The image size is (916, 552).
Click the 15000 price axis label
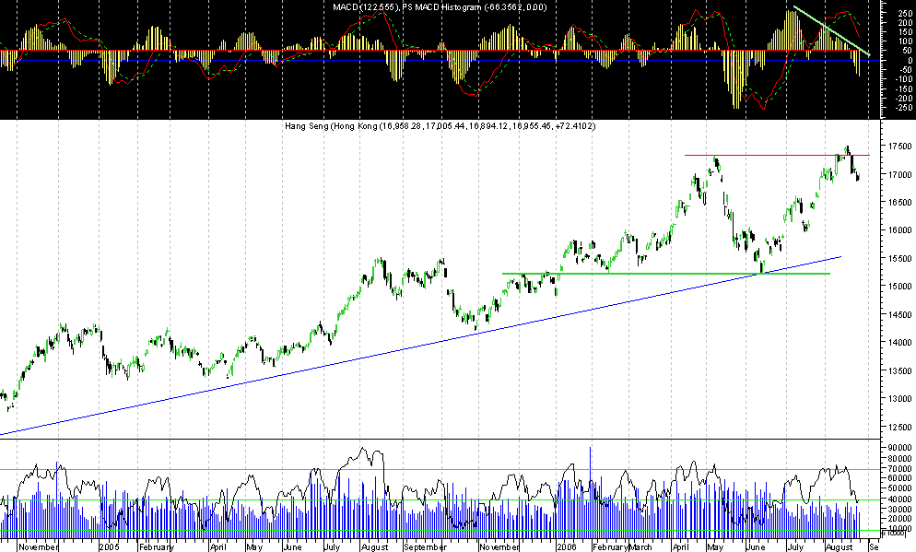point(899,287)
